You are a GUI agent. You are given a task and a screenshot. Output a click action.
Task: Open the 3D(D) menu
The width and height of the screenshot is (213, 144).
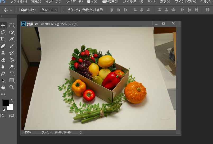(x=151, y=2)
